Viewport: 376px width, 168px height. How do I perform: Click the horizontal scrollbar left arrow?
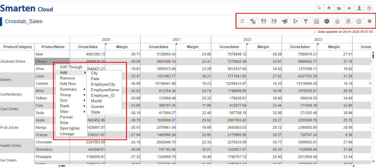[x=59, y=166]
